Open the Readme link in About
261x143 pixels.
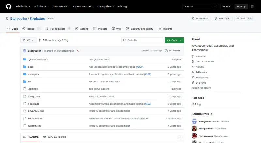[x=198, y=57]
